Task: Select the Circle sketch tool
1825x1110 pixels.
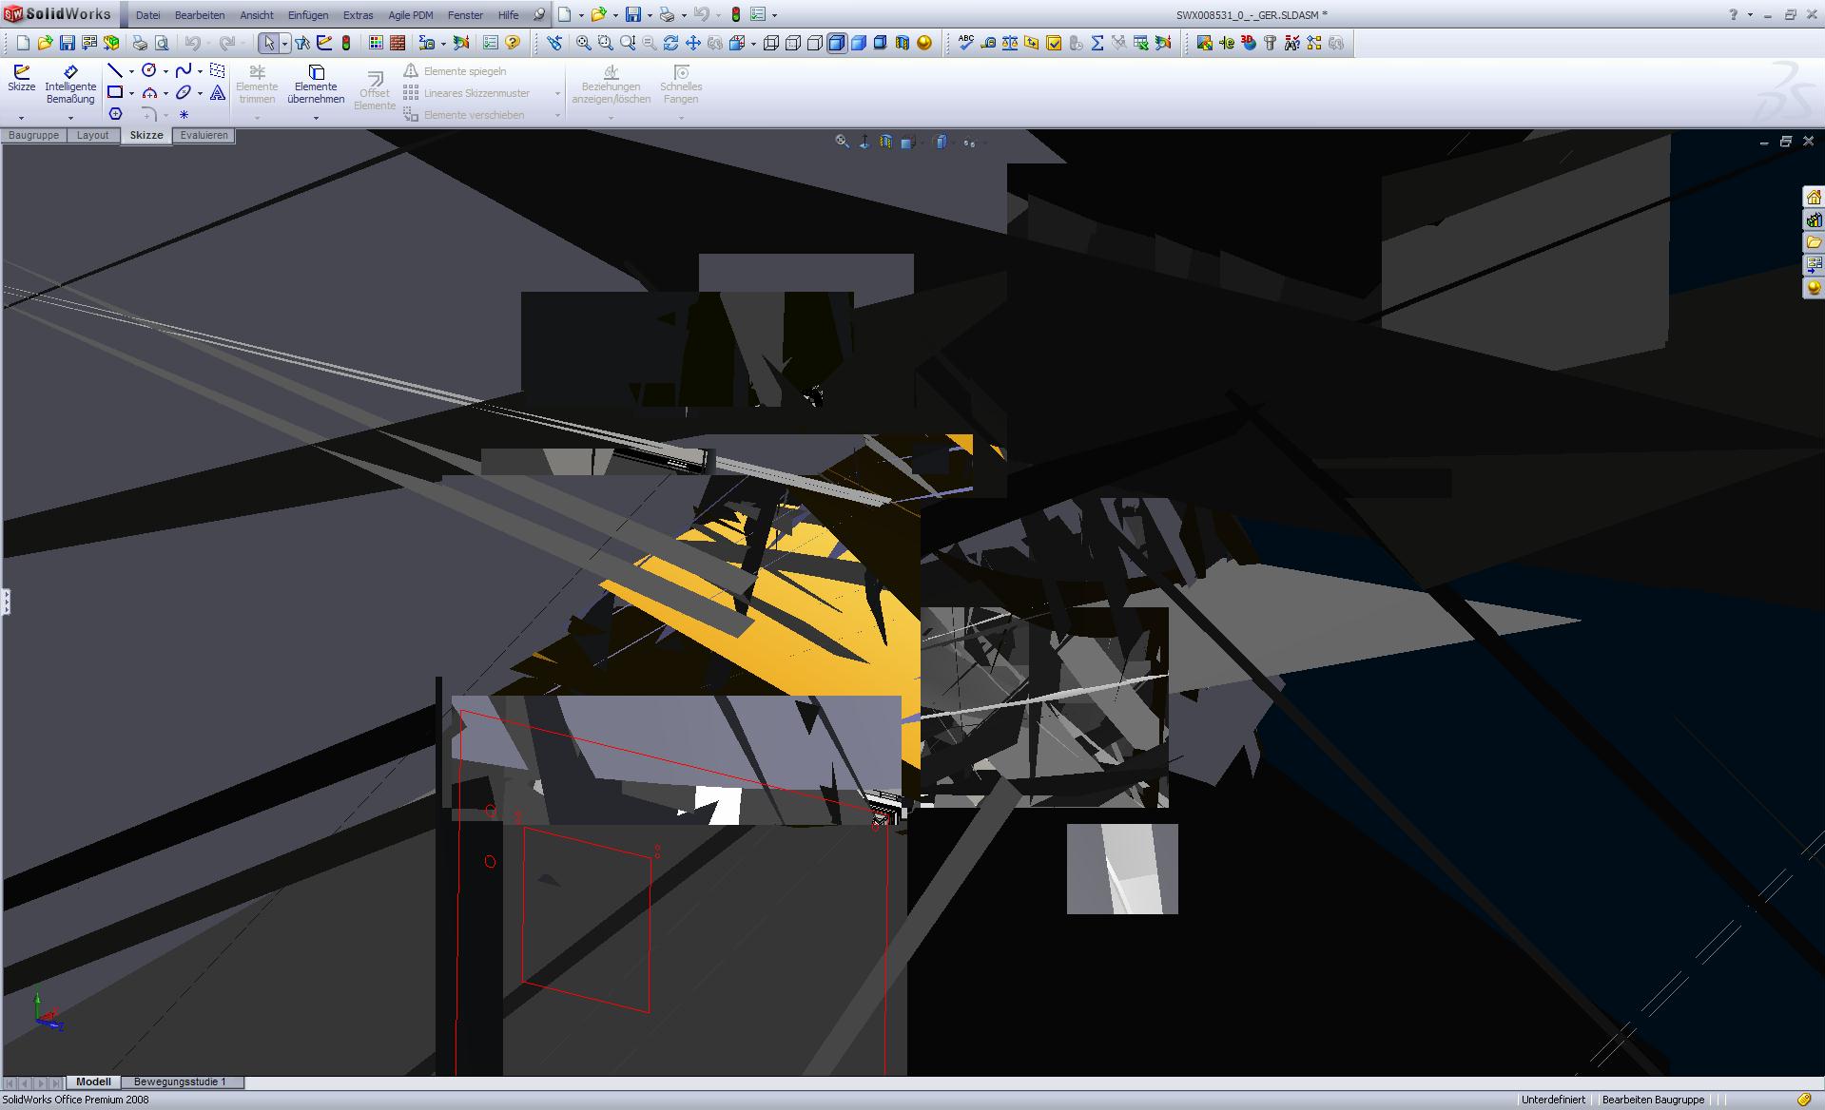Action: click(149, 70)
